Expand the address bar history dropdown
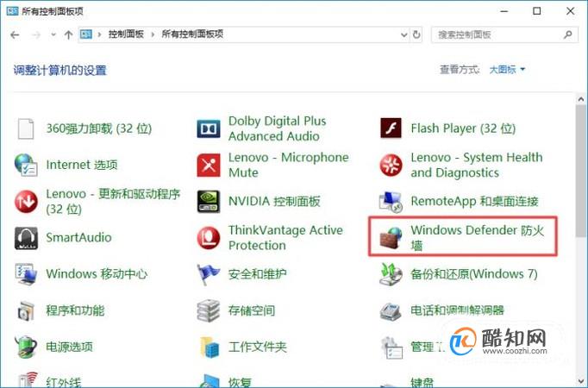The width and height of the screenshot is (588, 388). [403, 34]
